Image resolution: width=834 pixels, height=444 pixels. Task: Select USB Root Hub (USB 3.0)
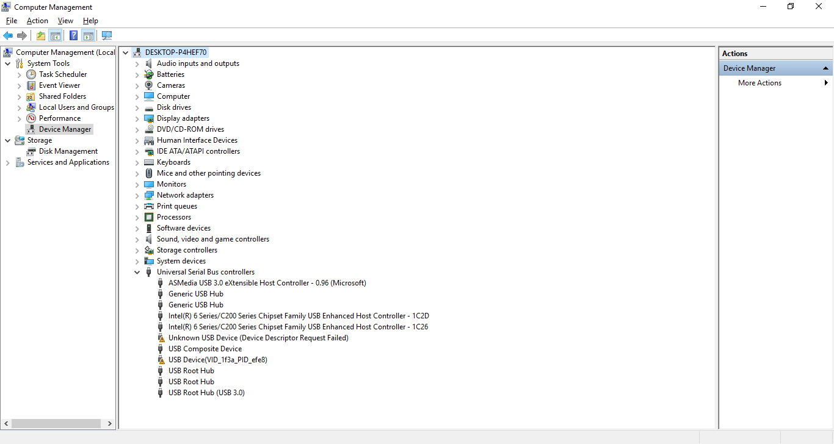click(x=206, y=393)
